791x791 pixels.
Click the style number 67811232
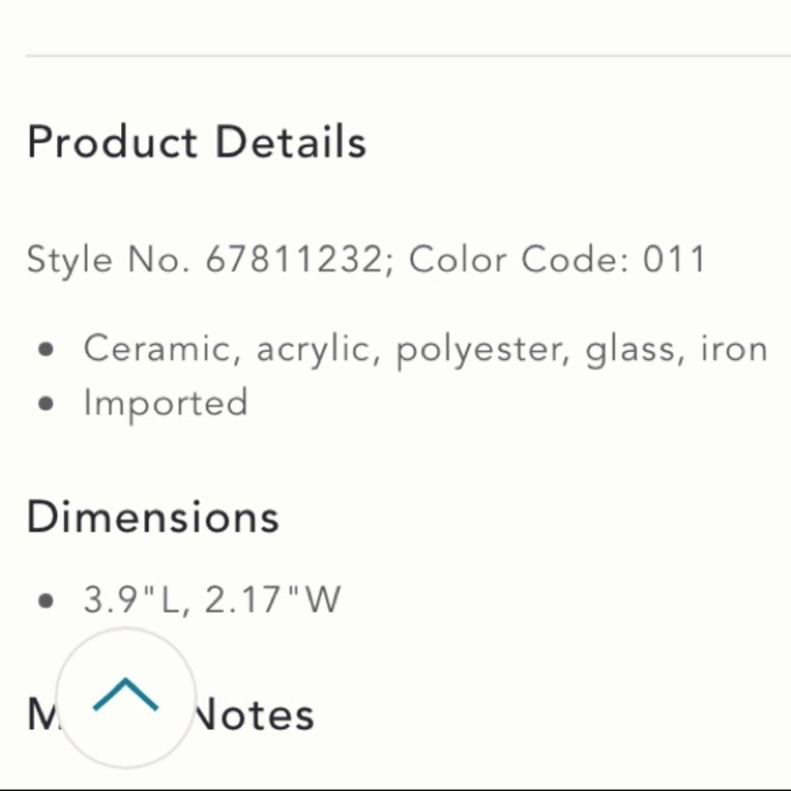coord(294,259)
